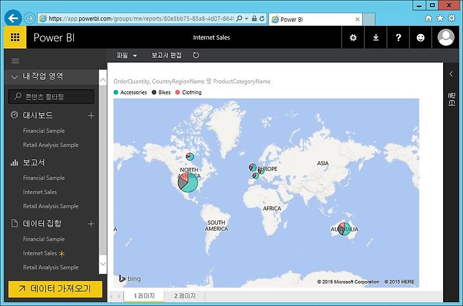
Task: Click the 데이터 가져오기 get data button
Action: pyautogui.click(x=55, y=289)
